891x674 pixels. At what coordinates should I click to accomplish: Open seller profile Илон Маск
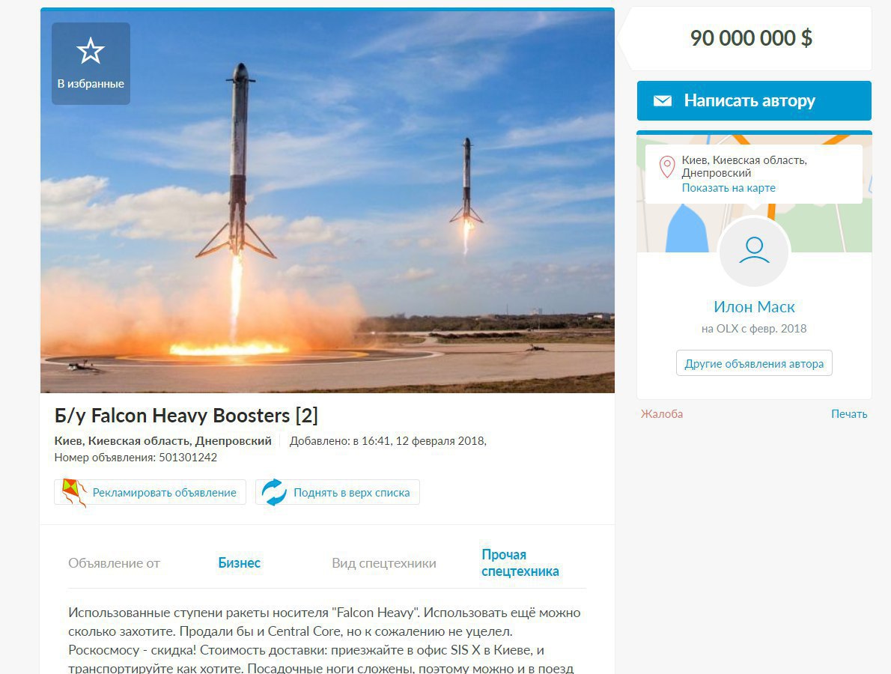754,307
